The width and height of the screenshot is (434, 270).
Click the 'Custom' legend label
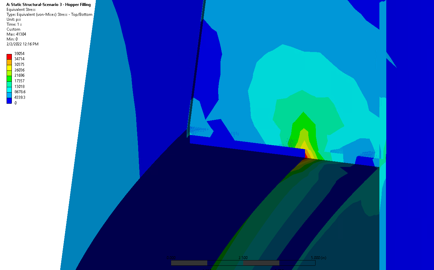pos(13,29)
